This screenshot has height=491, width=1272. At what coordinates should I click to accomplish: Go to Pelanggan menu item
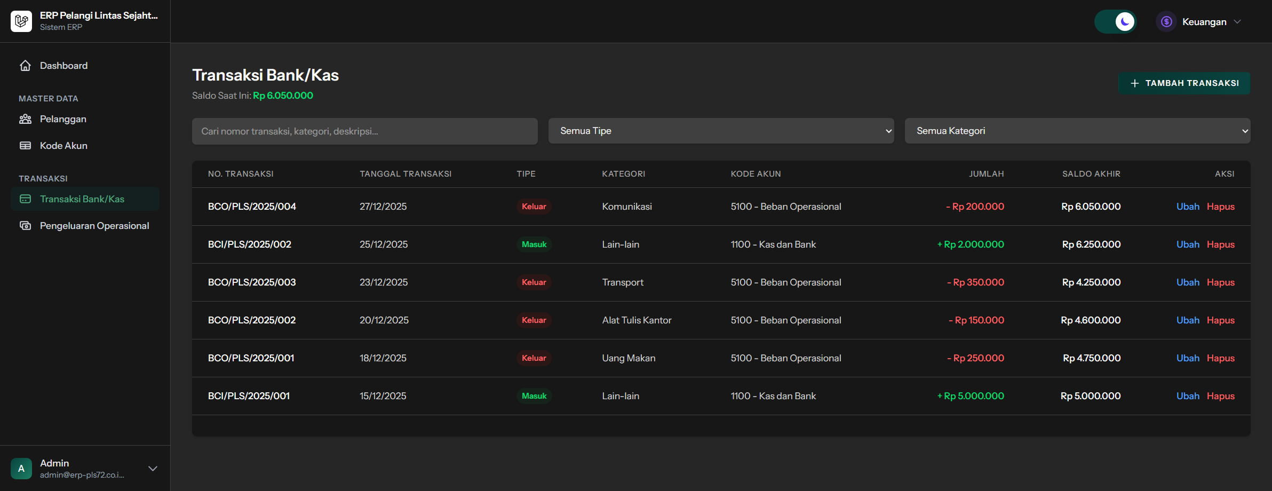click(63, 119)
